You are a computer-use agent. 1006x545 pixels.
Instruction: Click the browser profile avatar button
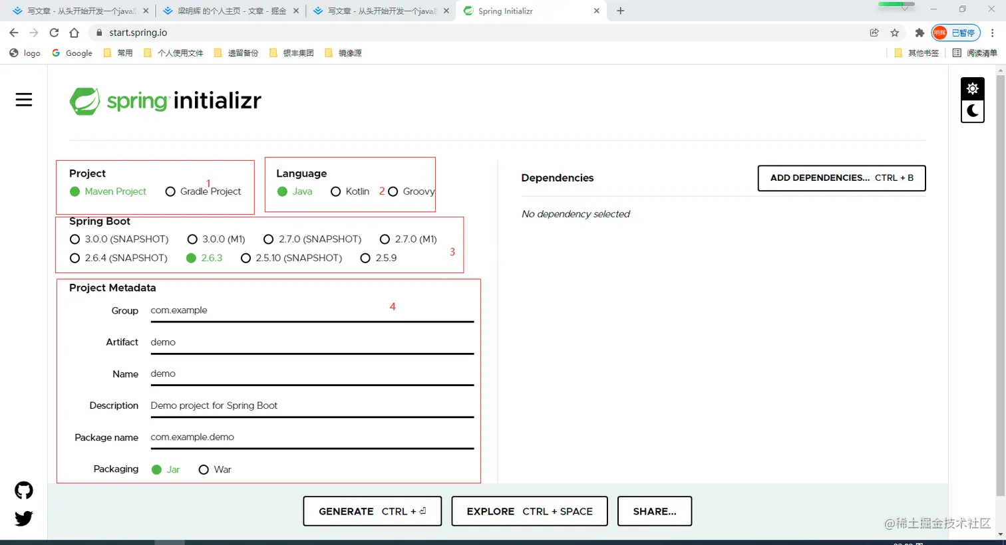coord(956,33)
